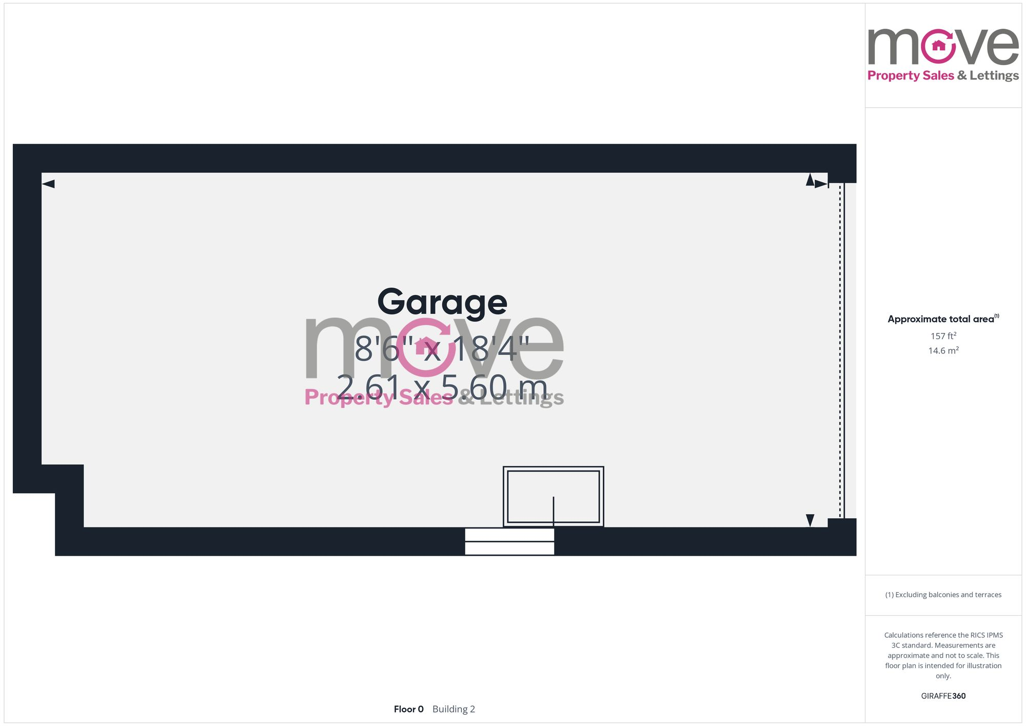The width and height of the screenshot is (1026, 726).
Task: Click the Garage room label
Action: coord(442,302)
